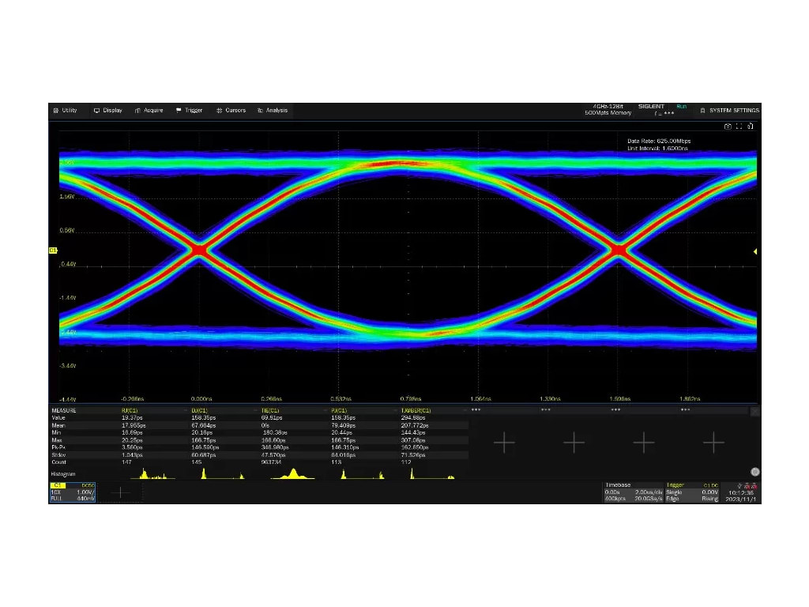Click the C1 channel marker on the left edge
Viewport: 809px width, 607px height.
[x=53, y=249]
